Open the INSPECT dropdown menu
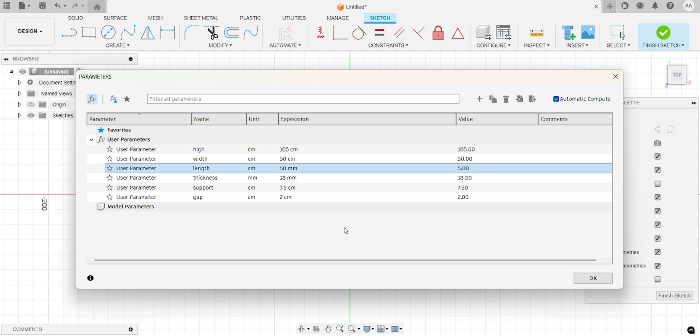Image resolution: width=700 pixels, height=336 pixels. click(537, 45)
